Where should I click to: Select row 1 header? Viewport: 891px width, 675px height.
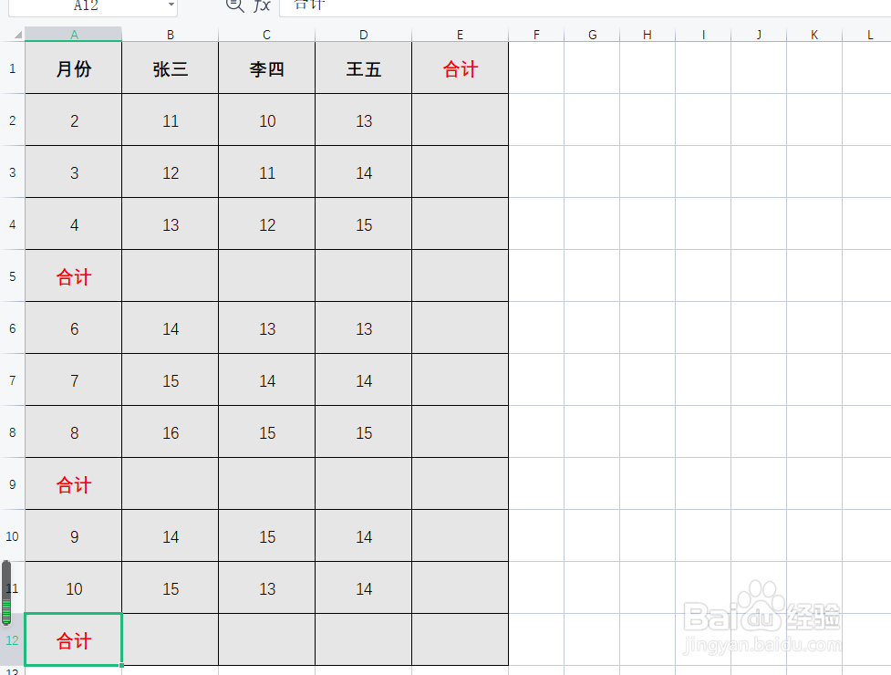[x=12, y=68]
